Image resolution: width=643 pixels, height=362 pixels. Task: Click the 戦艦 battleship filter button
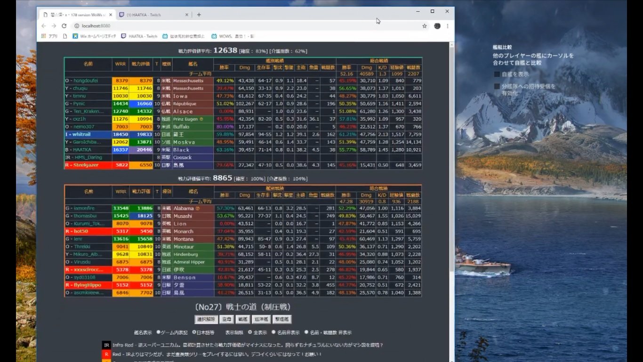coord(242,319)
